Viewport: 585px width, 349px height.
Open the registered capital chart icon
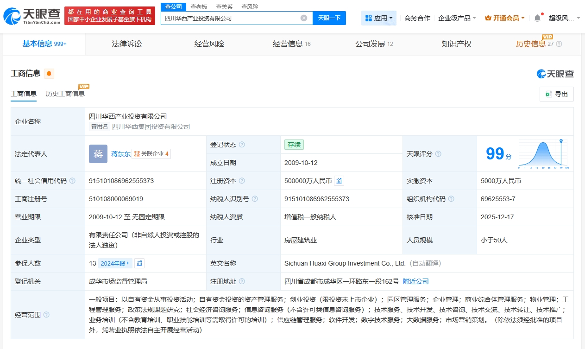[x=339, y=181]
